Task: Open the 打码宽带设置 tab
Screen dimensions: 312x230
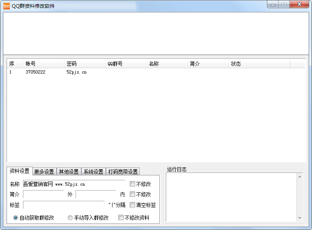Action: [x=123, y=172]
